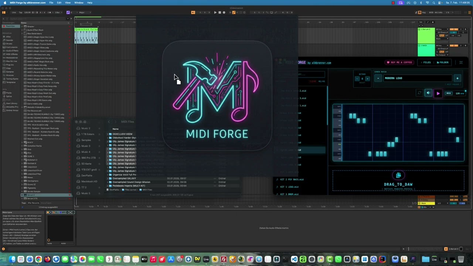Click the loop refresh icon in MIDI Forge

click(x=419, y=93)
